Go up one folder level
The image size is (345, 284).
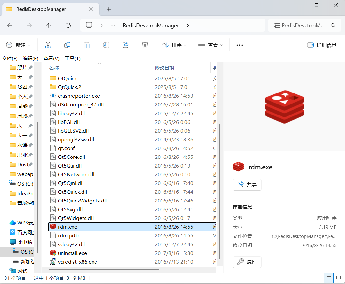tap(49, 26)
